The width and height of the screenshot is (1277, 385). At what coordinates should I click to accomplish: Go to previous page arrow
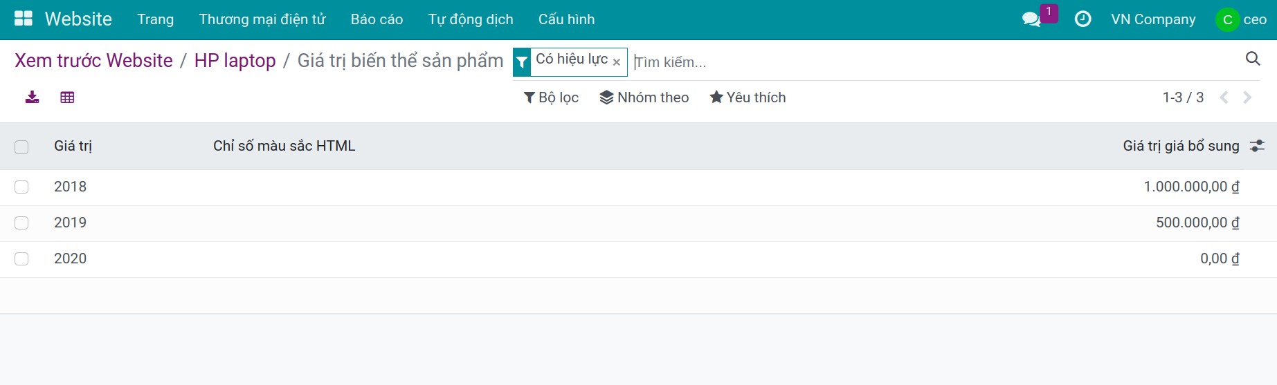(x=1224, y=97)
